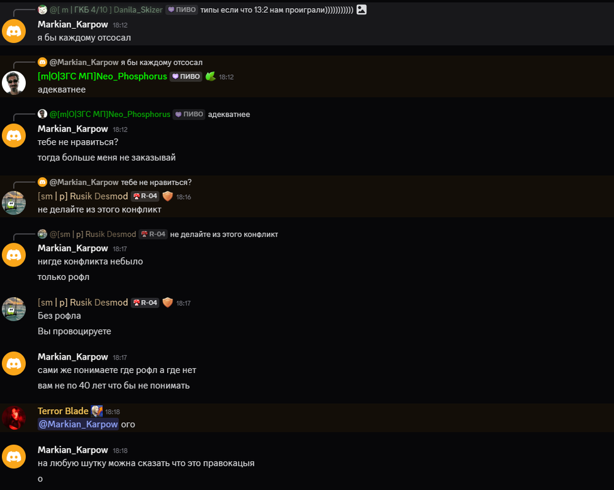Click Terror Blade's red avatar

[x=13, y=418]
